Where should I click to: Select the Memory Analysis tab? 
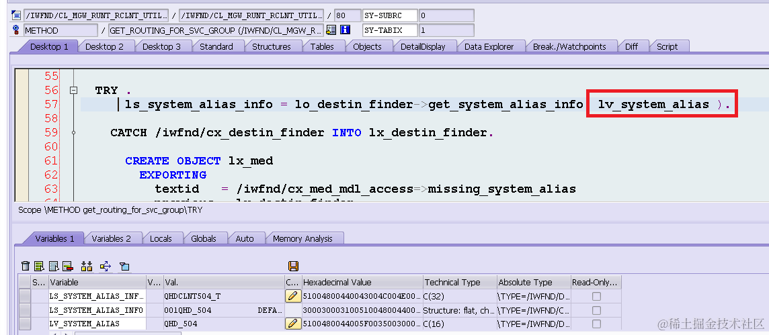point(302,238)
